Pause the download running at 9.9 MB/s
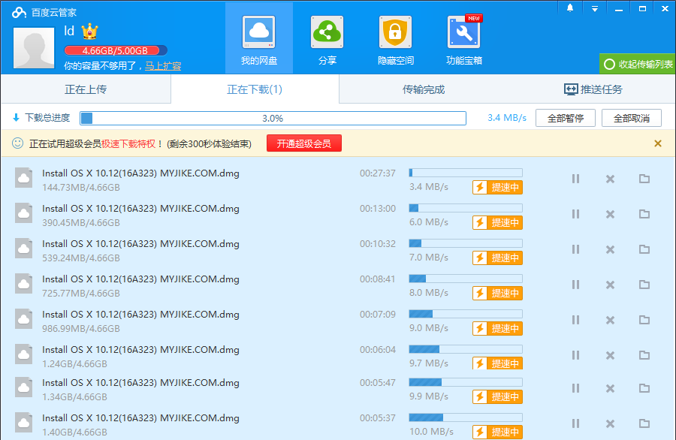The width and height of the screenshot is (676, 440). click(575, 388)
